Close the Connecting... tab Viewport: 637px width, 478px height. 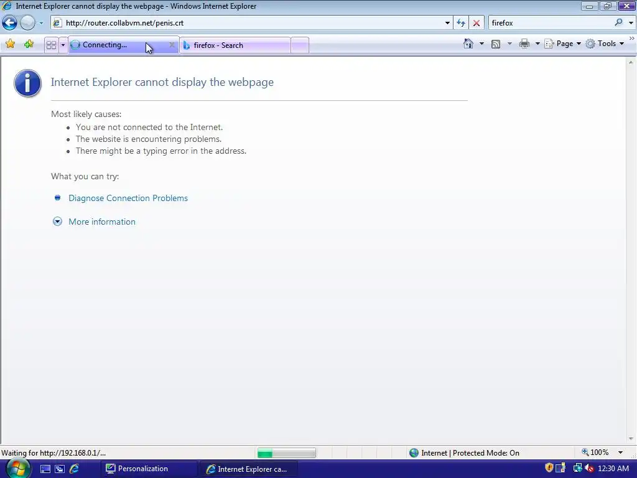[x=172, y=45]
